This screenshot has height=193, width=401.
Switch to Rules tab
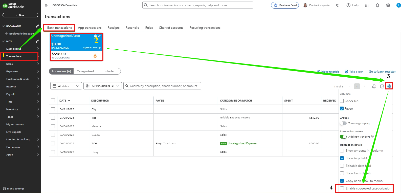[149, 28]
